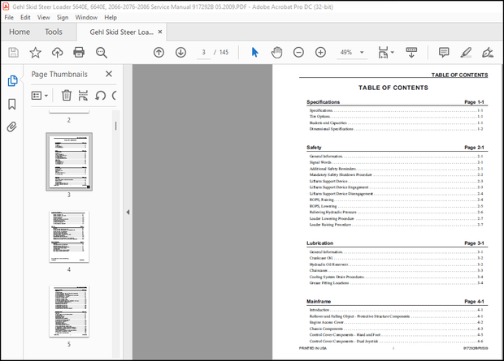Screen dimensions: 504x361
Task: Go to next page arrow
Action: pos(180,52)
